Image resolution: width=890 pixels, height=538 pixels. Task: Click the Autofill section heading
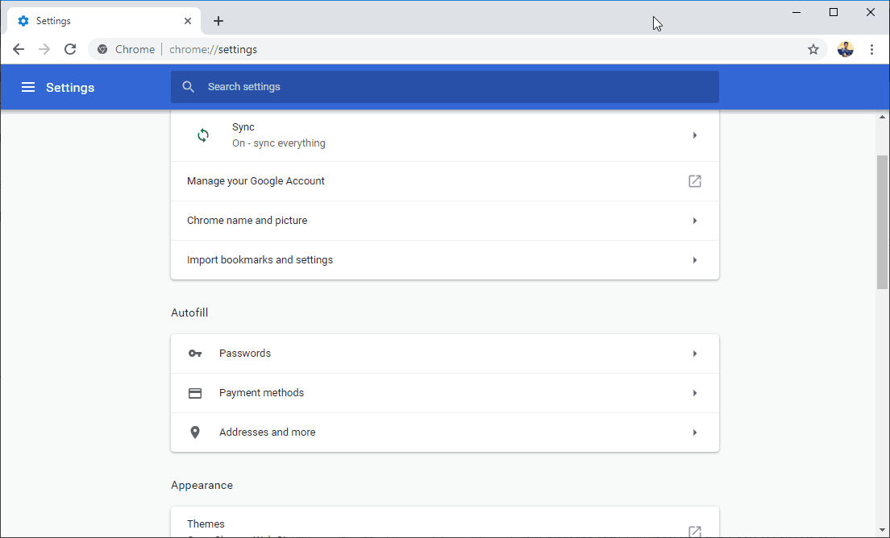189,312
